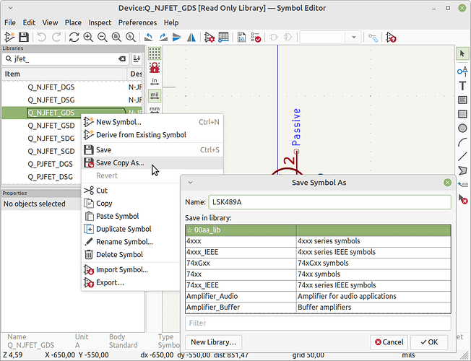471x361 pixels.
Task: Open the Pin Table icon
Action: tap(223, 38)
